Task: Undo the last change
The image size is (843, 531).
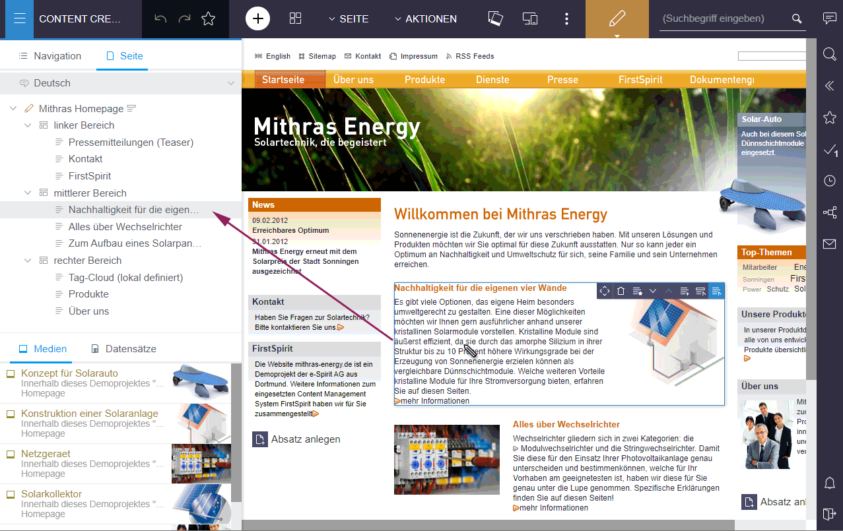Action: tap(160, 18)
